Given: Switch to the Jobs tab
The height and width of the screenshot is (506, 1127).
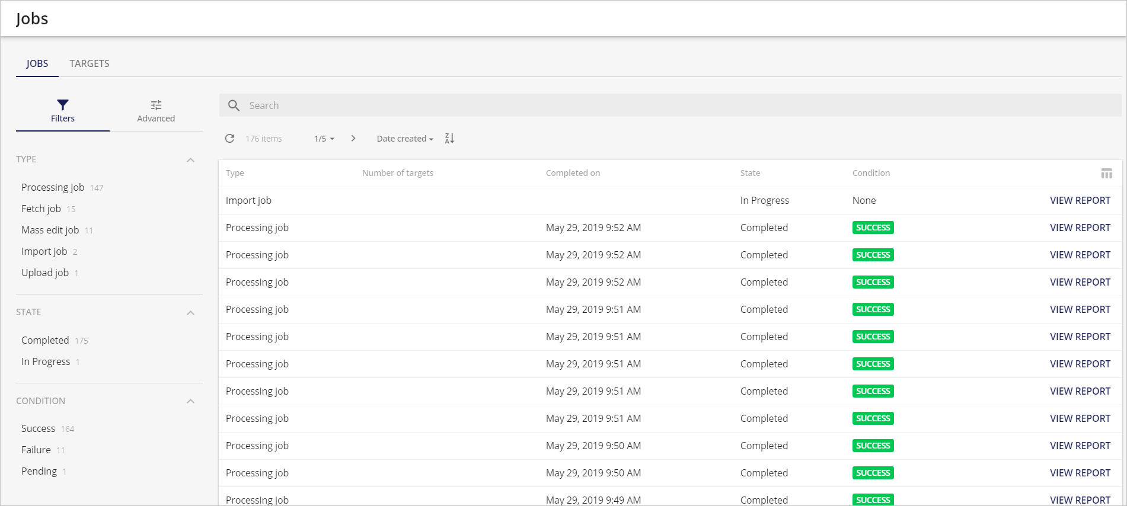Looking at the screenshot, I should 37,63.
